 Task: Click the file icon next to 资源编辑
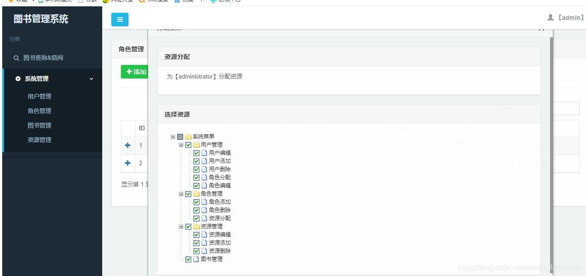pos(204,235)
